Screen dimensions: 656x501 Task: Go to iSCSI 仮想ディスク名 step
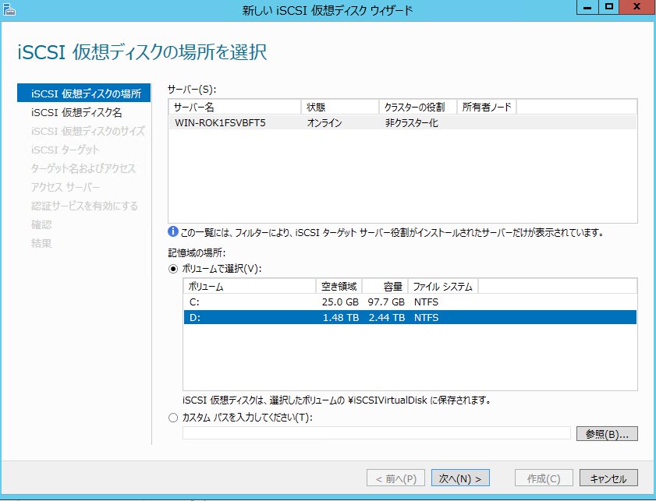point(87,112)
